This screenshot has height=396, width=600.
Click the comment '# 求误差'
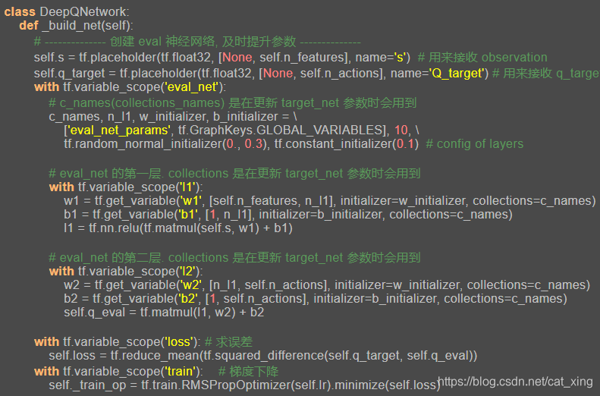click(229, 341)
